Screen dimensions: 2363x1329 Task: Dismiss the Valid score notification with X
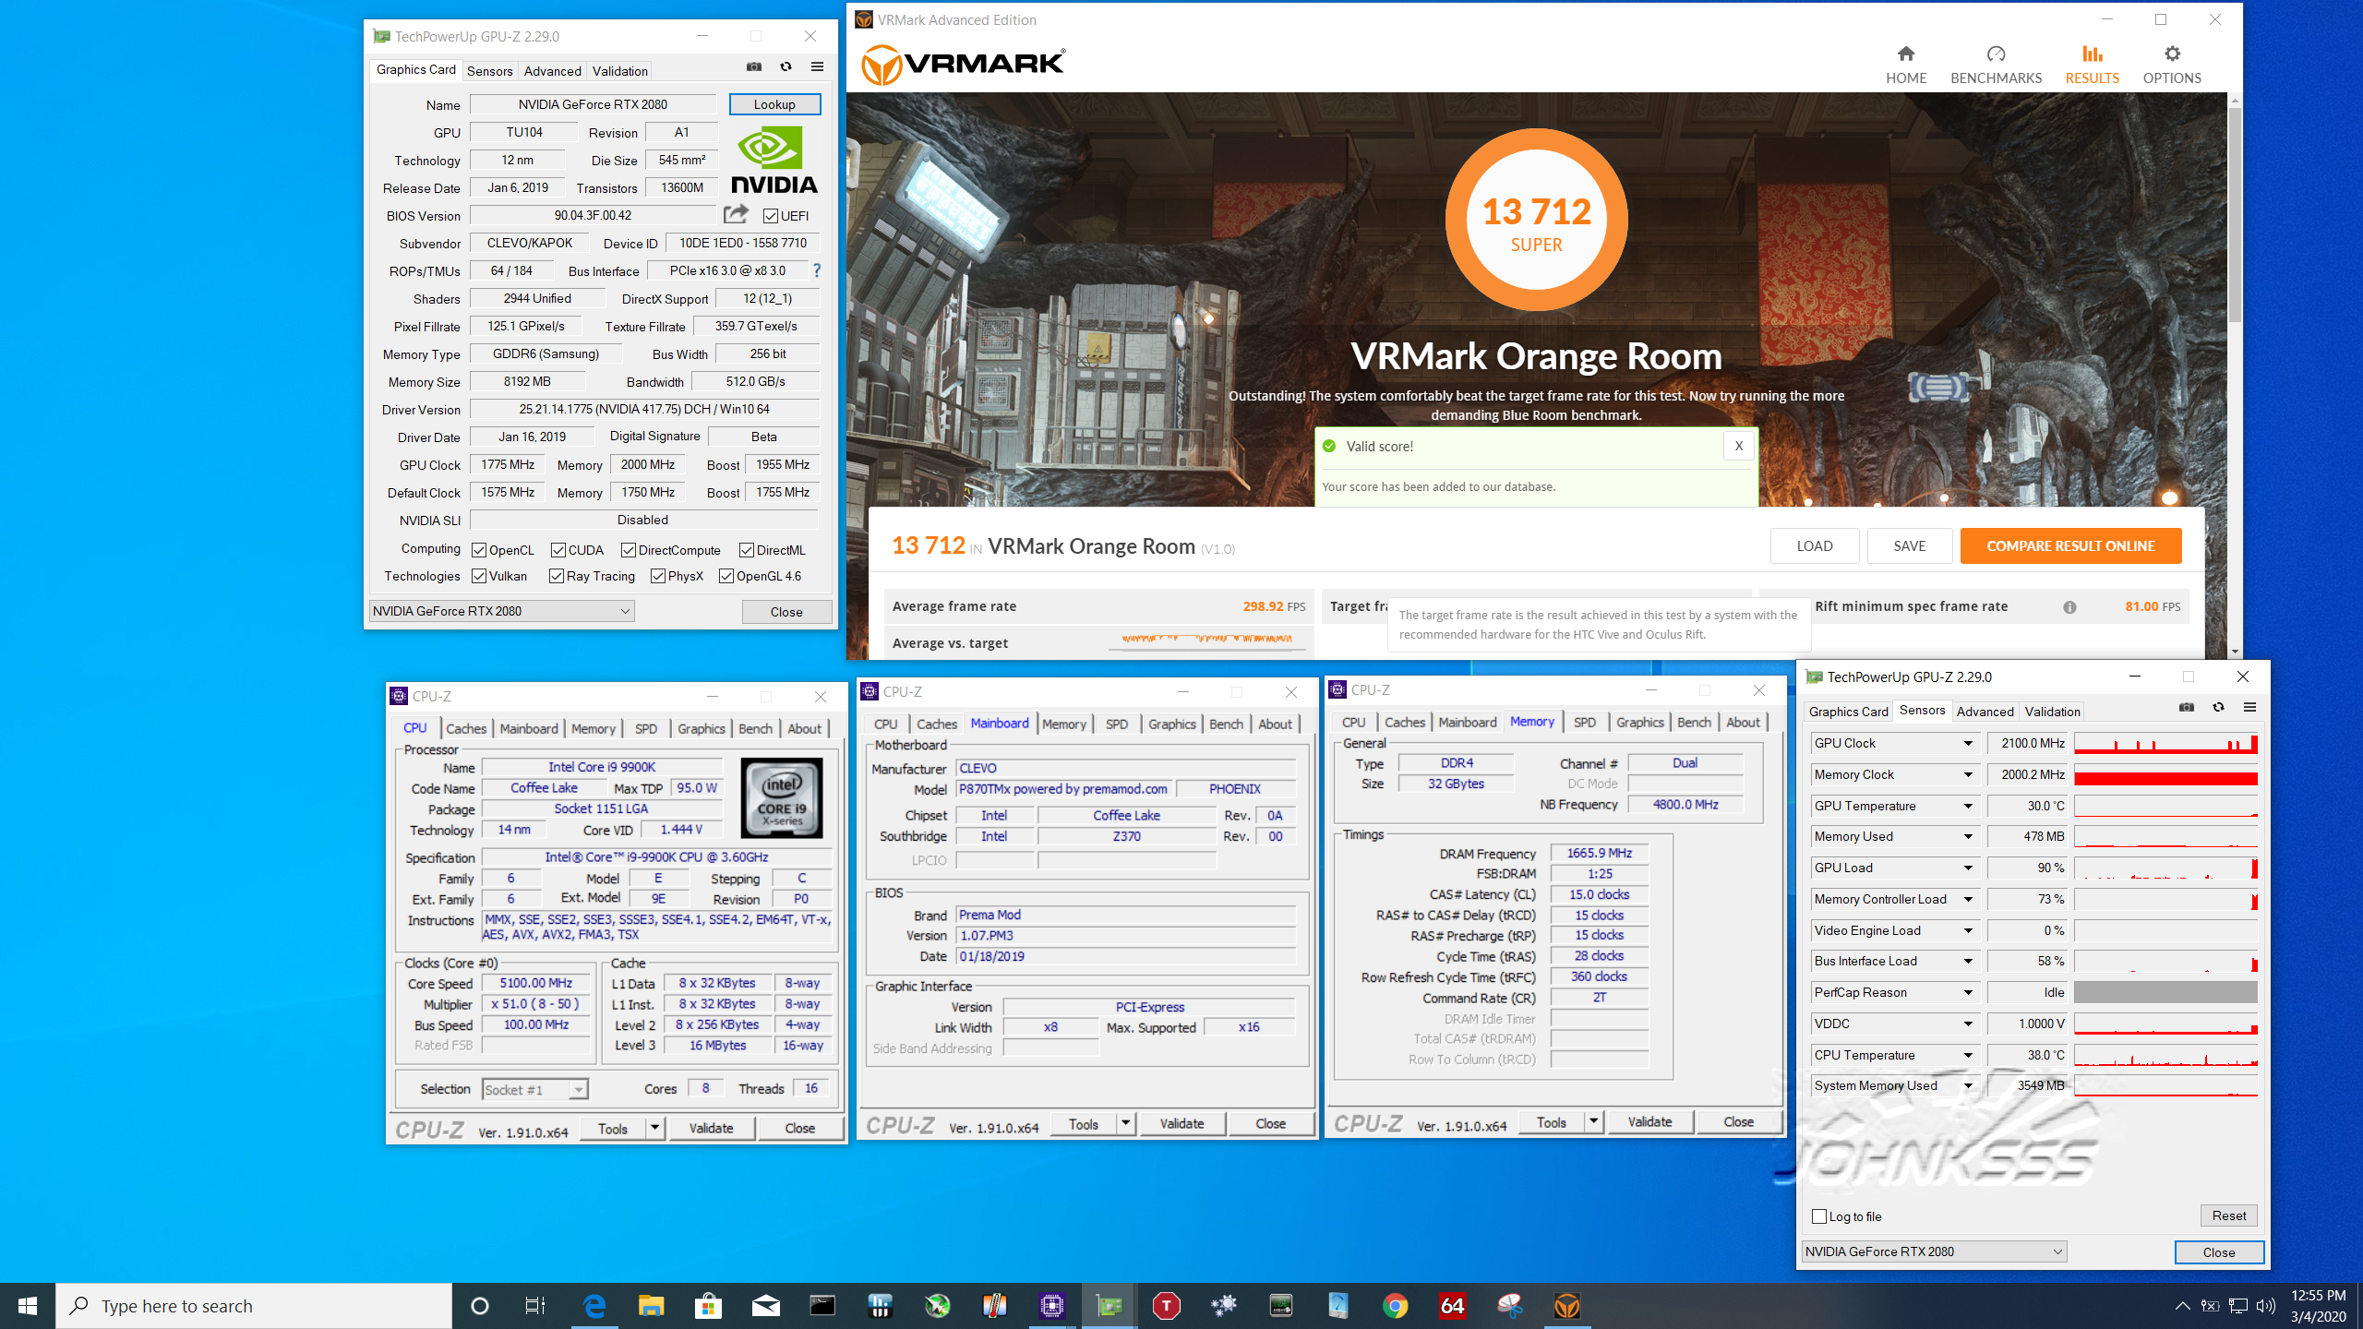(x=1738, y=446)
